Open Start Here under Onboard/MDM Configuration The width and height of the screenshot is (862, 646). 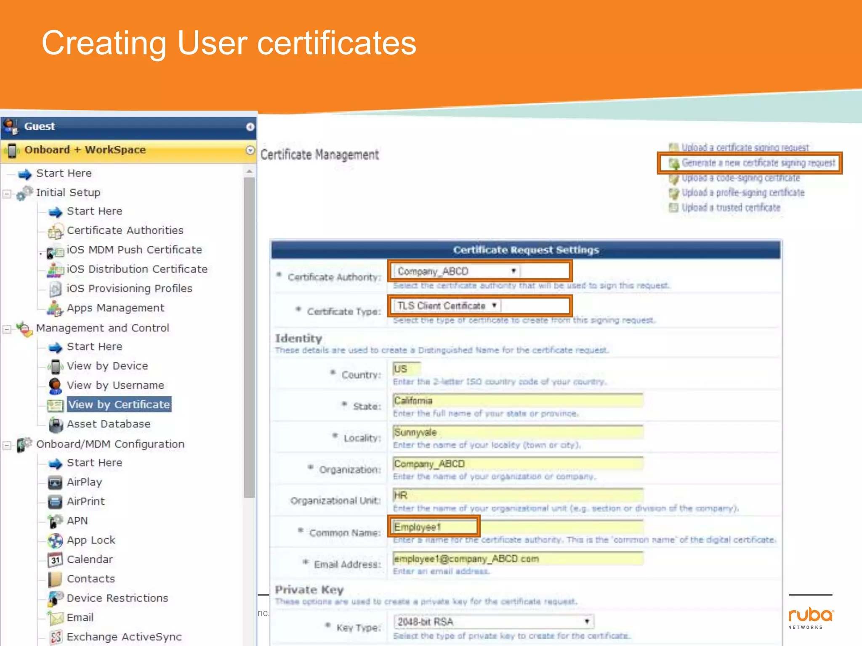point(94,463)
